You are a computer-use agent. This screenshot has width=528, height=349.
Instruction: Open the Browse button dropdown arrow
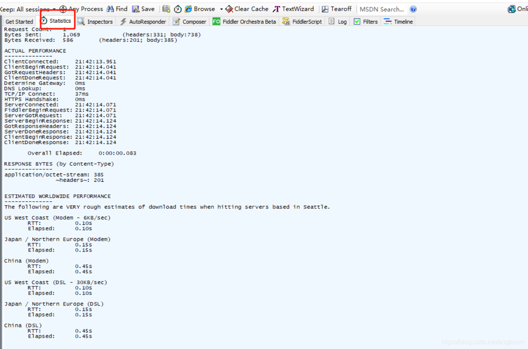222,9
